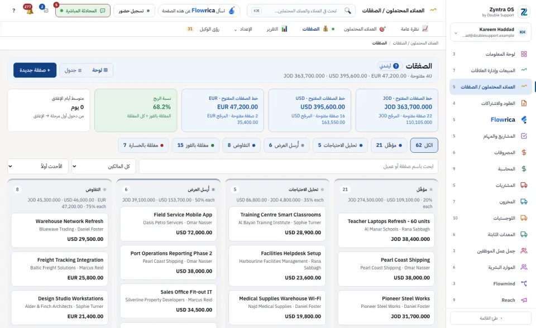536x328 pixels.
Task: Click the search magnifier icon in top bar
Action: [348, 11]
